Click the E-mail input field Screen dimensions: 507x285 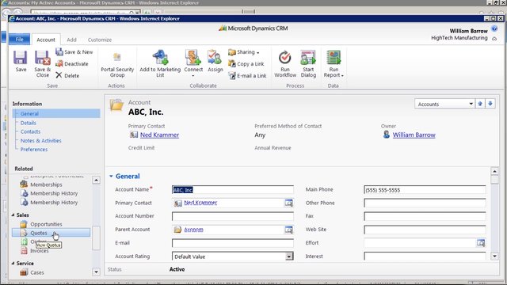coord(233,243)
